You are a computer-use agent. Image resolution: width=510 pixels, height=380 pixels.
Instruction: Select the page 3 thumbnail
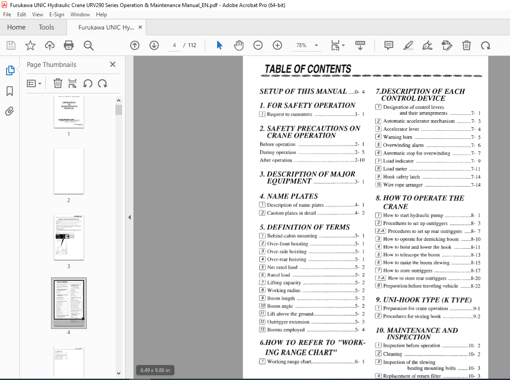(x=69, y=237)
